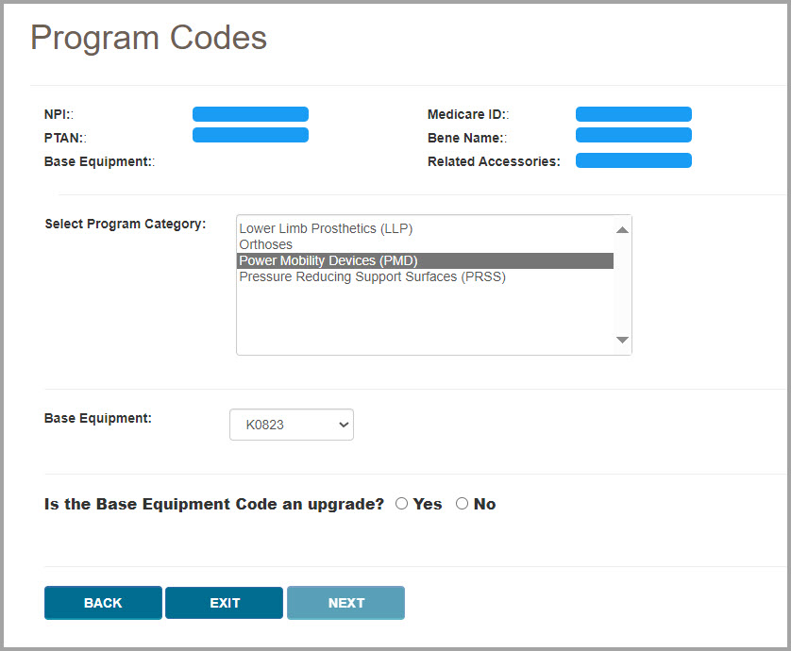
Task: Select "Orthoses" from the program category list
Action: coord(265,244)
